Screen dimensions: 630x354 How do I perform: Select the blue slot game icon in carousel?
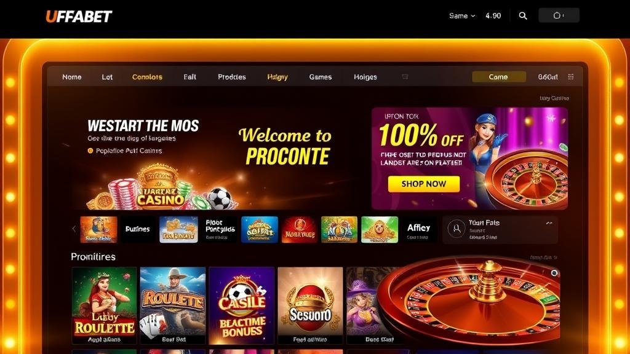[x=260, y=230]
